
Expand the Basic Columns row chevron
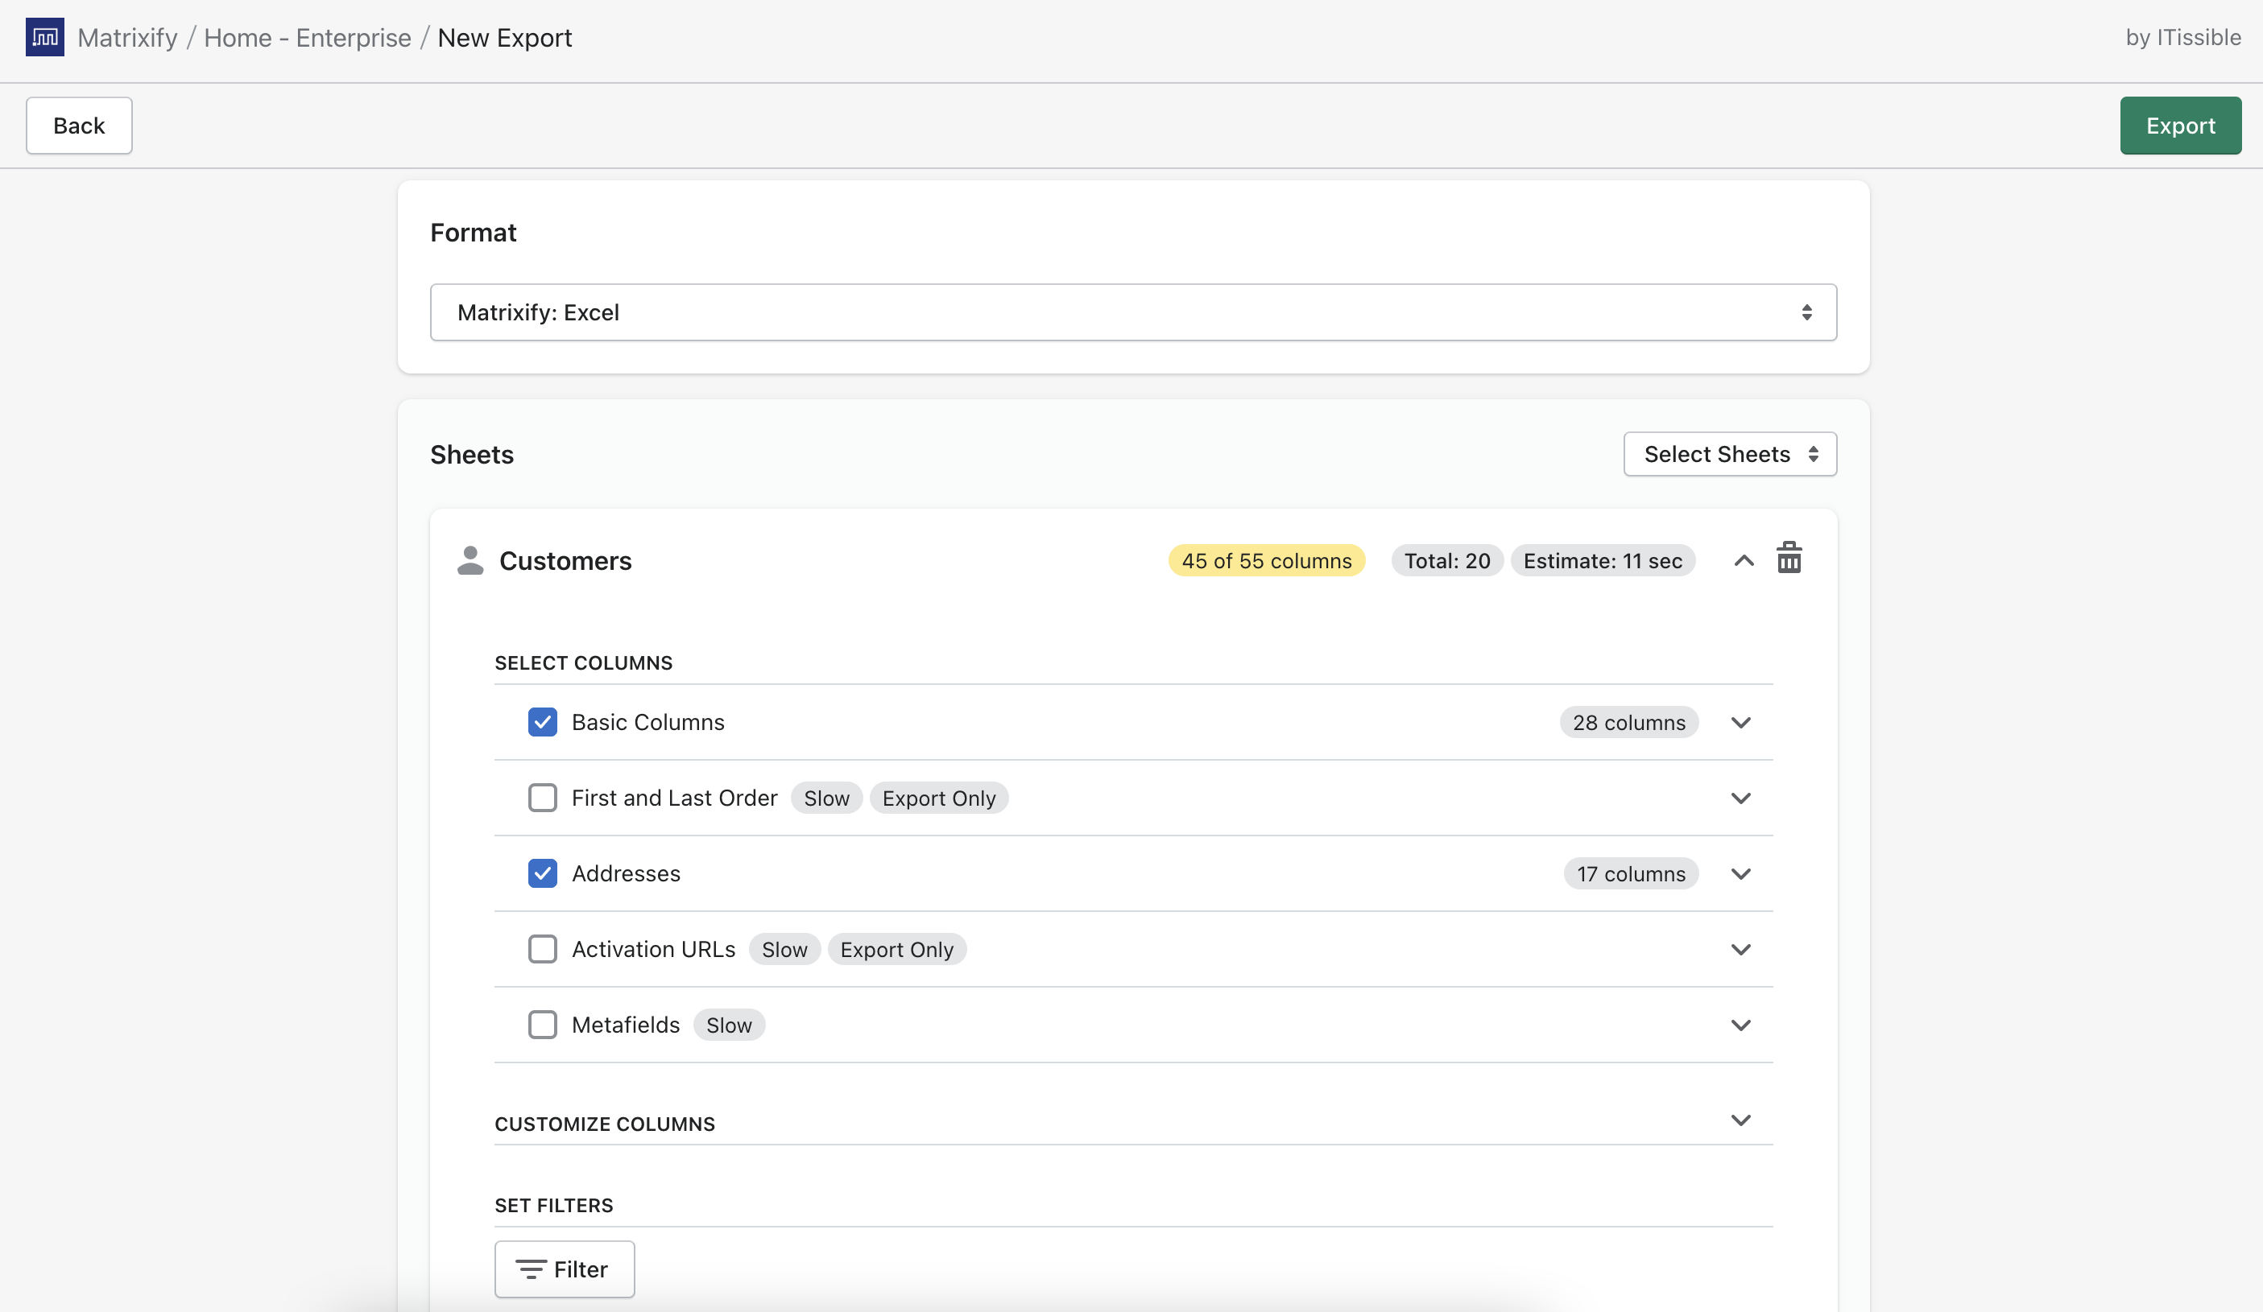point(1740,723)
